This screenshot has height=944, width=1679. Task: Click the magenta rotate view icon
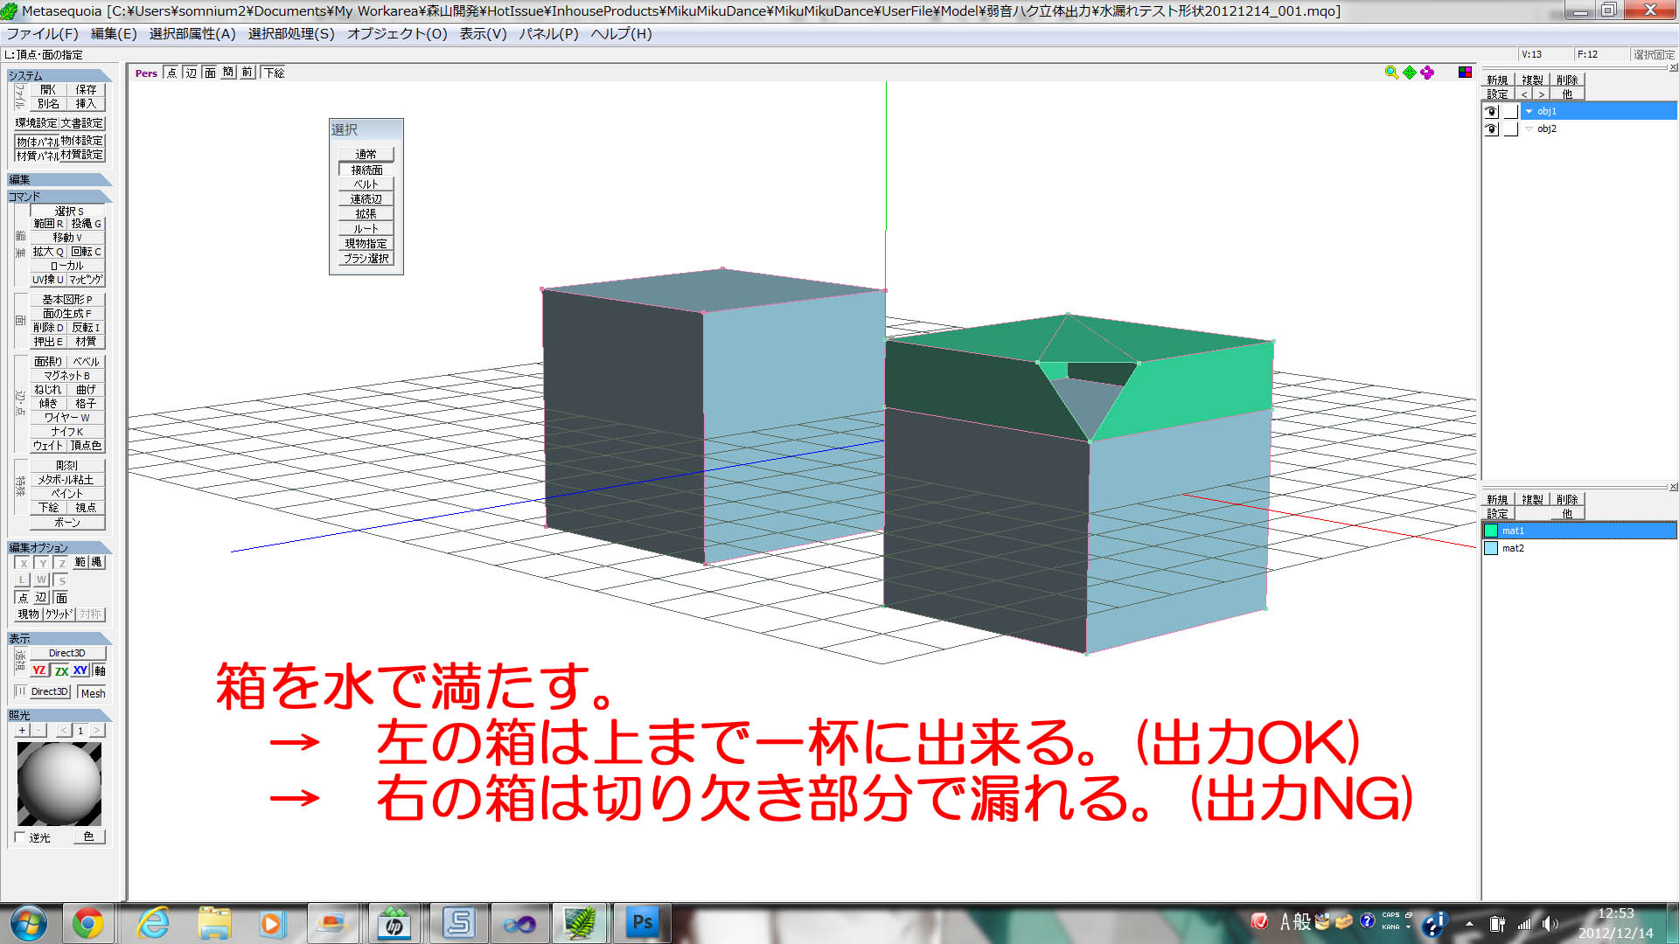[1427, 73]
